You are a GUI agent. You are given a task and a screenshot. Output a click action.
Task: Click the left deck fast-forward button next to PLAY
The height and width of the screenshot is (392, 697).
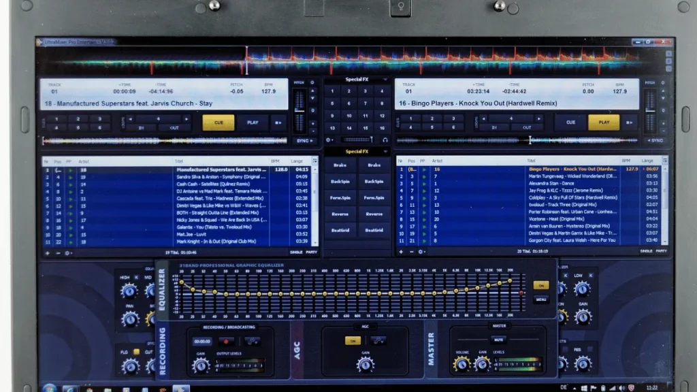coord(278,122)
